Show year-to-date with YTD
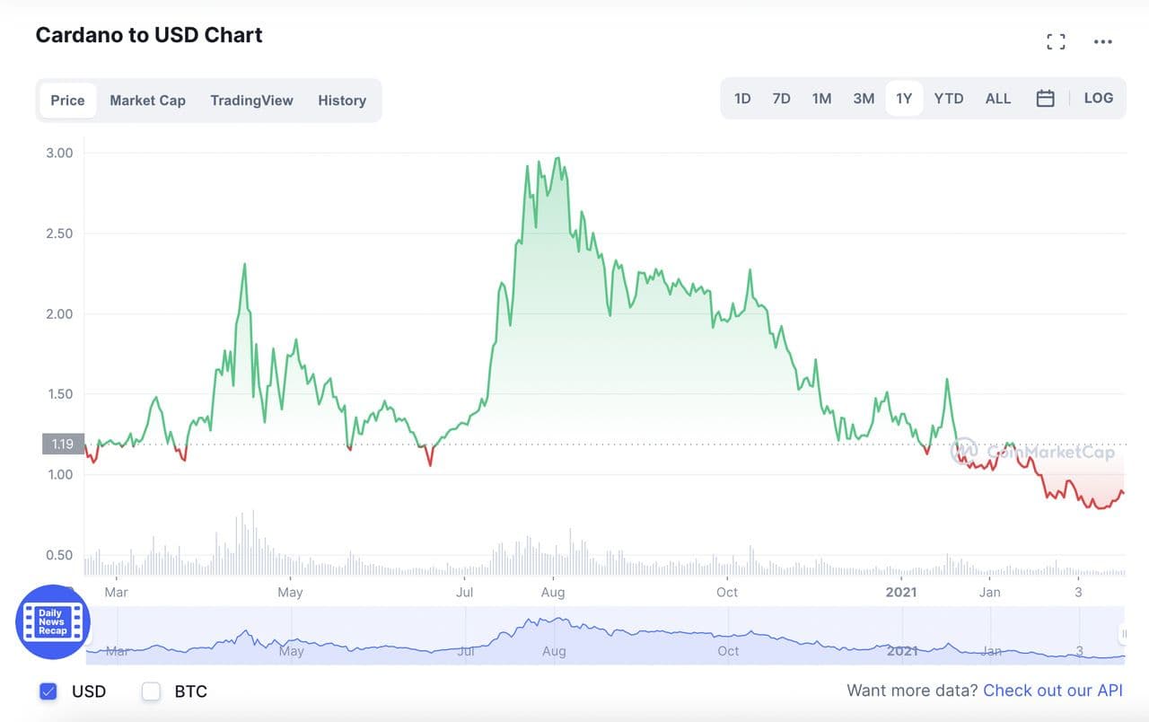1149x722 pixels. 949,99
